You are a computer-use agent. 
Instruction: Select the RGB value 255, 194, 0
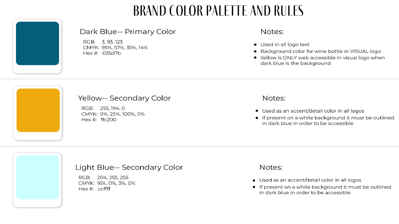(112, 108)
